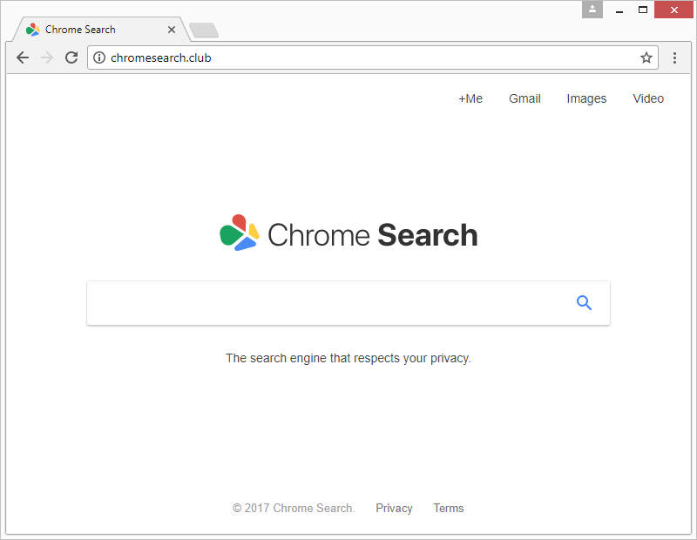Click the magnifying glass search icon
697x540 pixels.
pos(584,302)
